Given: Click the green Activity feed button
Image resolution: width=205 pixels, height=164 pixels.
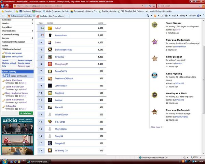Looking at the screenshot, I should 26,113.
